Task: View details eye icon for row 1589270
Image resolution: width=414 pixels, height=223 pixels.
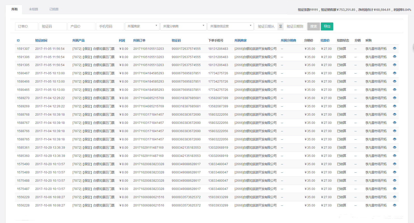Action: point(395,98)
